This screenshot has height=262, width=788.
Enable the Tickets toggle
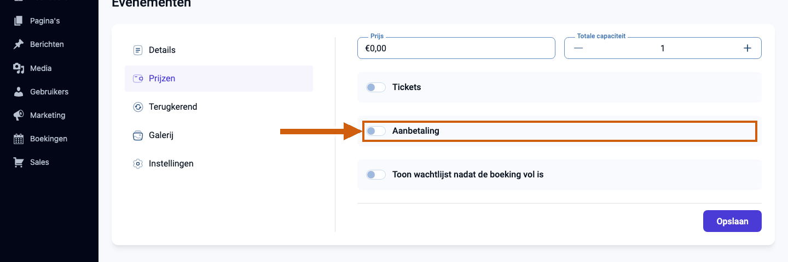click(x=376, y=87)
